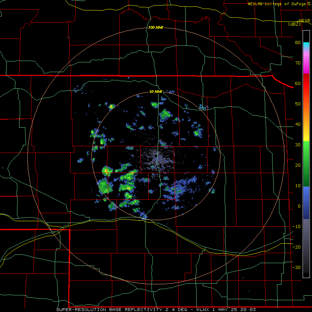Screen dimensions: 312x312
Task: Click the -30 value on dBZ scale
Action: click(x=296, y=267)
